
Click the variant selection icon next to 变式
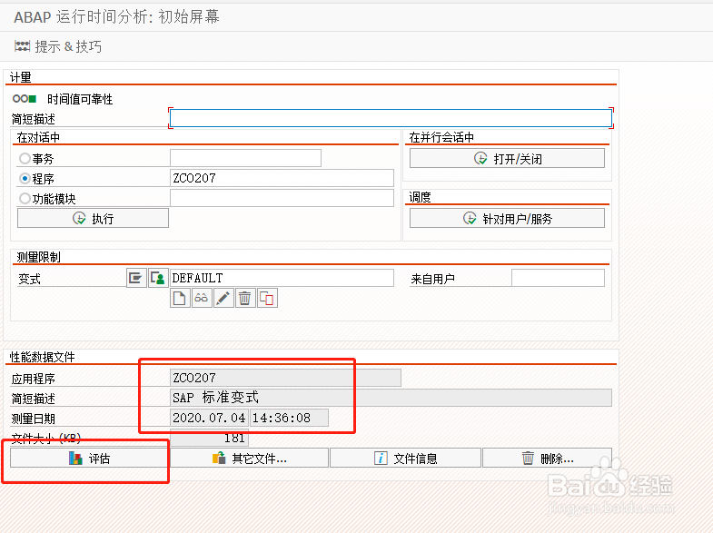tap(136, 278)
